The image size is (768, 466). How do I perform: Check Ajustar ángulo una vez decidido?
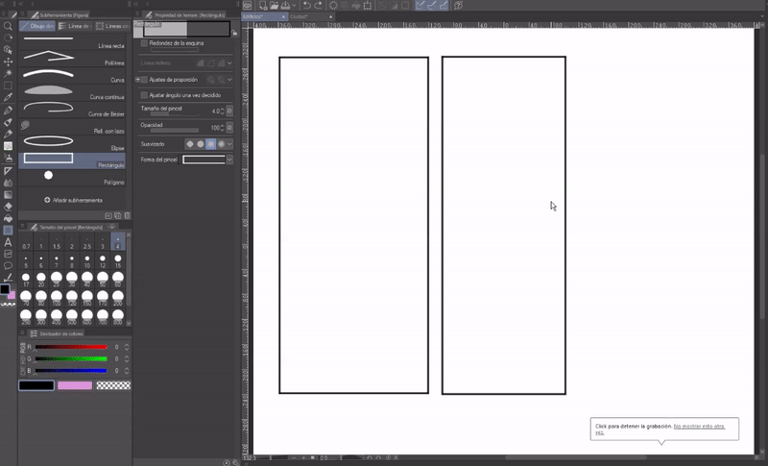tap(144, 95)
